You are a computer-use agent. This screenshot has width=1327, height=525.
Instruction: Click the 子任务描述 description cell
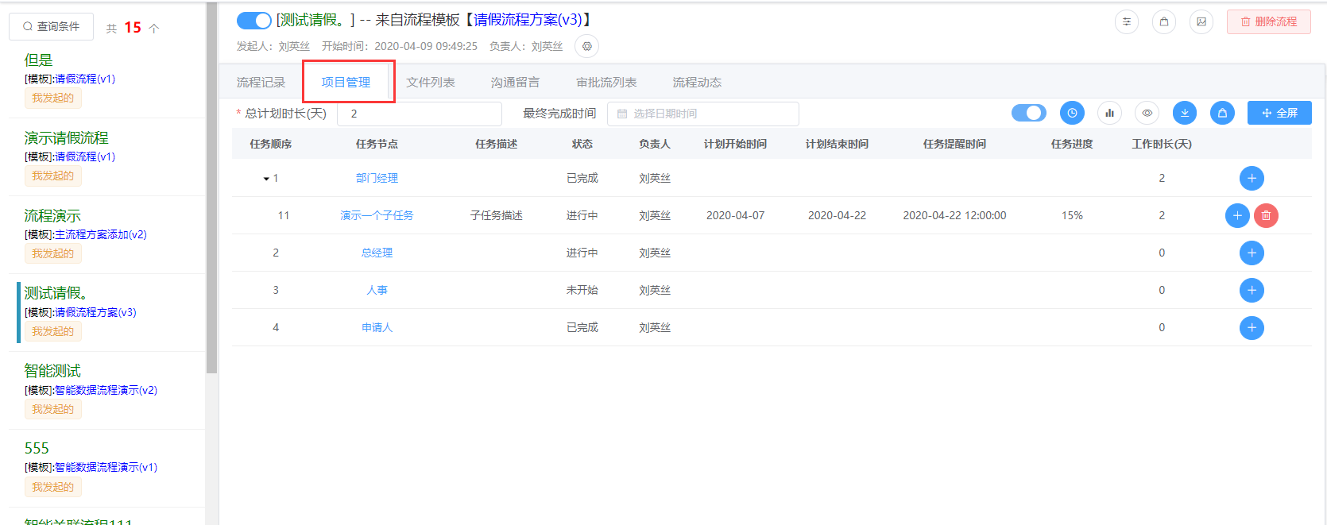496,215
